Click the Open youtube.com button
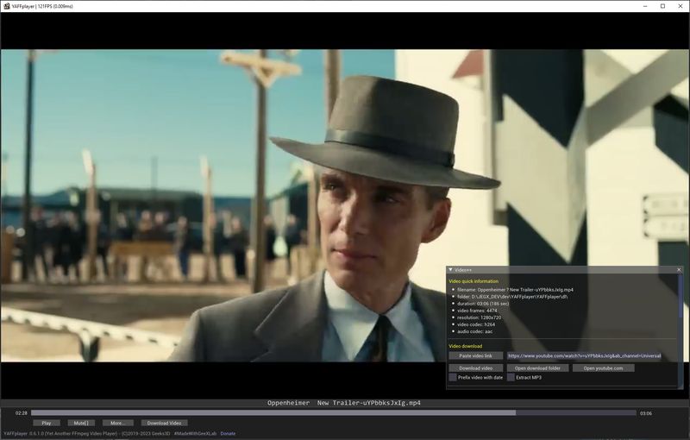690x440 pixels. (x=603, y=368)
